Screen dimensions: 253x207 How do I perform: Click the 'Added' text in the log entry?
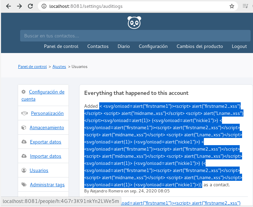pos(91,106)
